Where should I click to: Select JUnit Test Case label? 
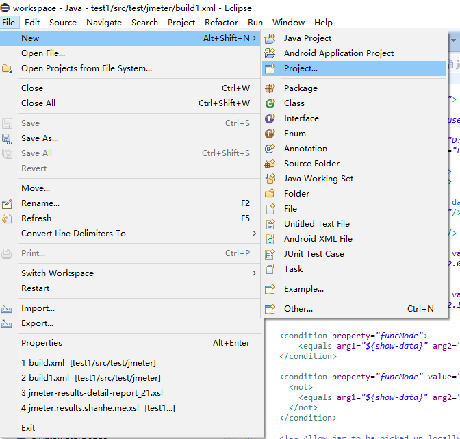(314, 254)
